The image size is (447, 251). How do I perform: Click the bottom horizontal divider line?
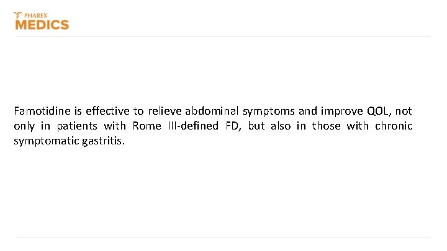tap(223, 237)
